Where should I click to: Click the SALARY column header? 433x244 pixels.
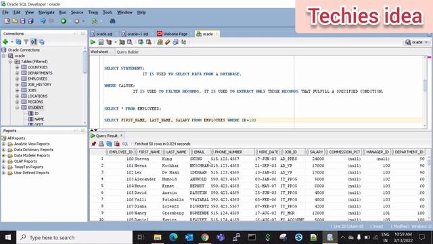315,152
